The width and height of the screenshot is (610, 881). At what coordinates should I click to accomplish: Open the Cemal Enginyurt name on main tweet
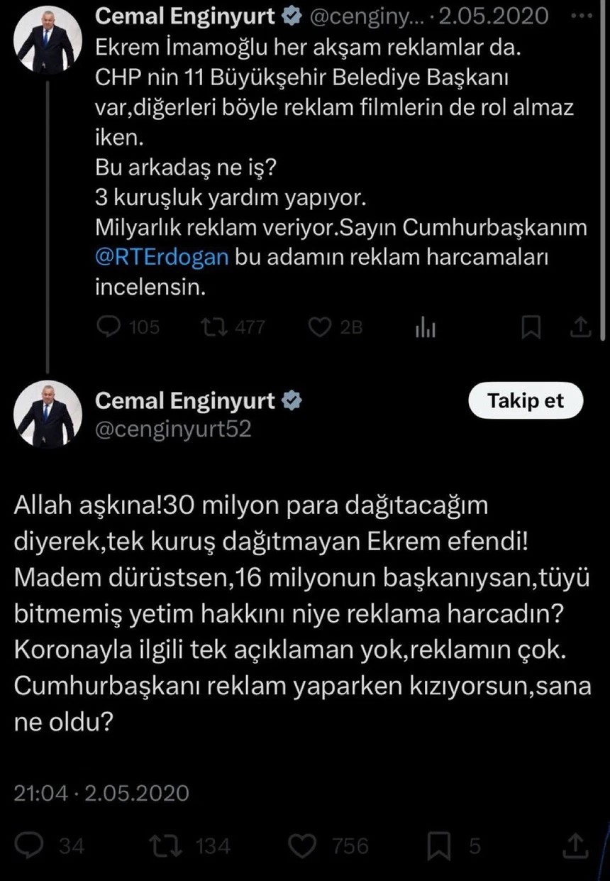(184, 401)
